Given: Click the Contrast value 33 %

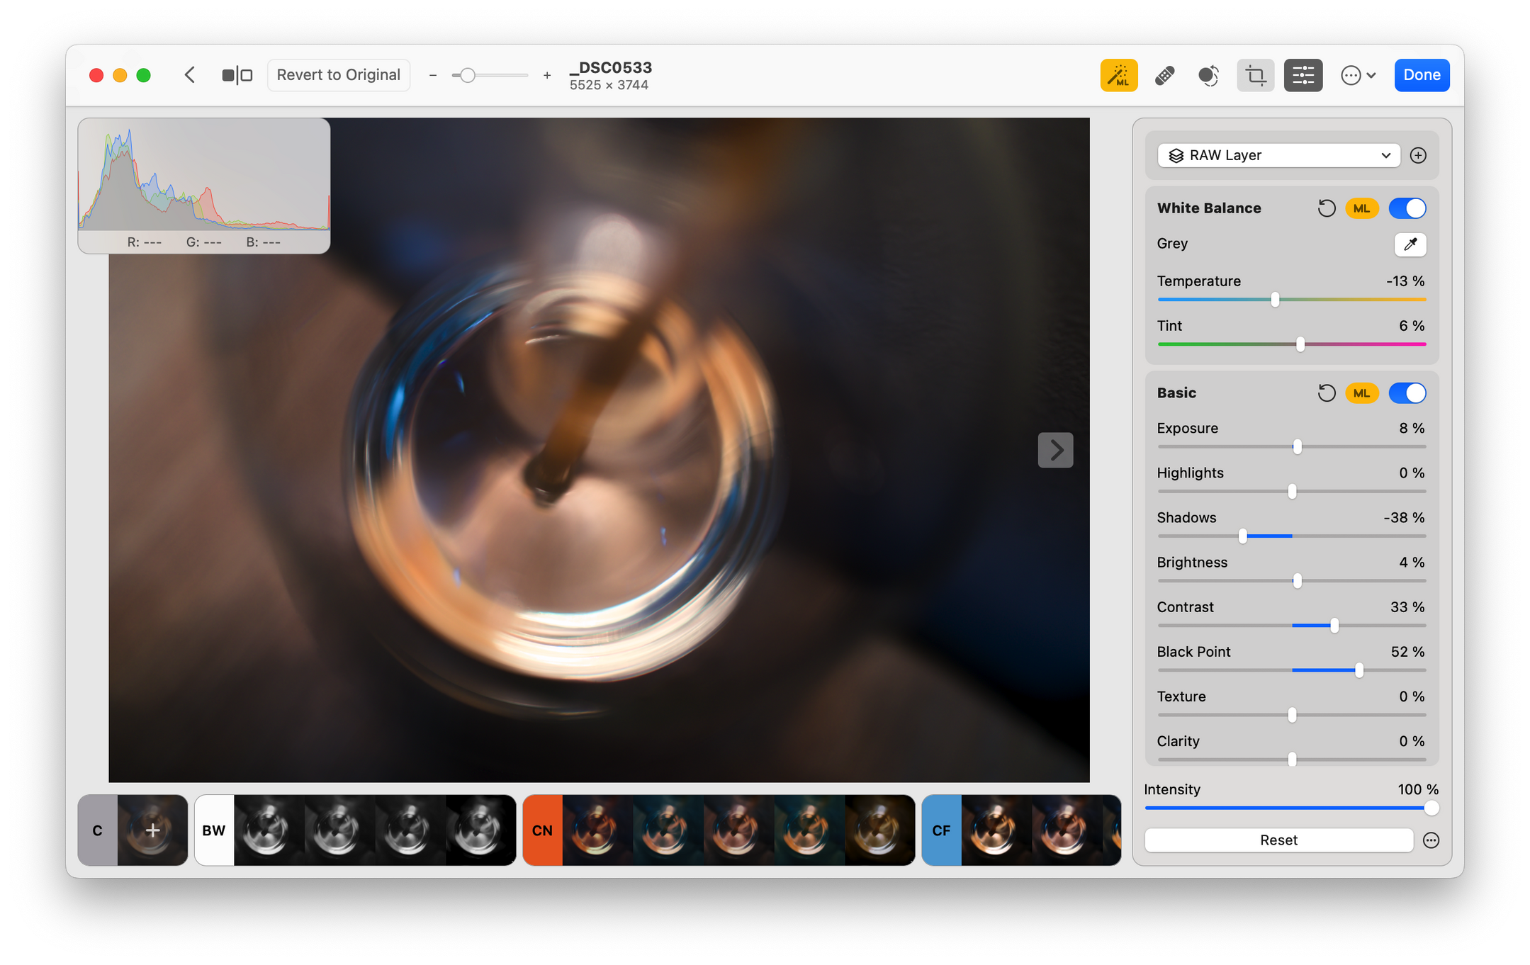Looking at the screenshot, I should pos(1407,607).
